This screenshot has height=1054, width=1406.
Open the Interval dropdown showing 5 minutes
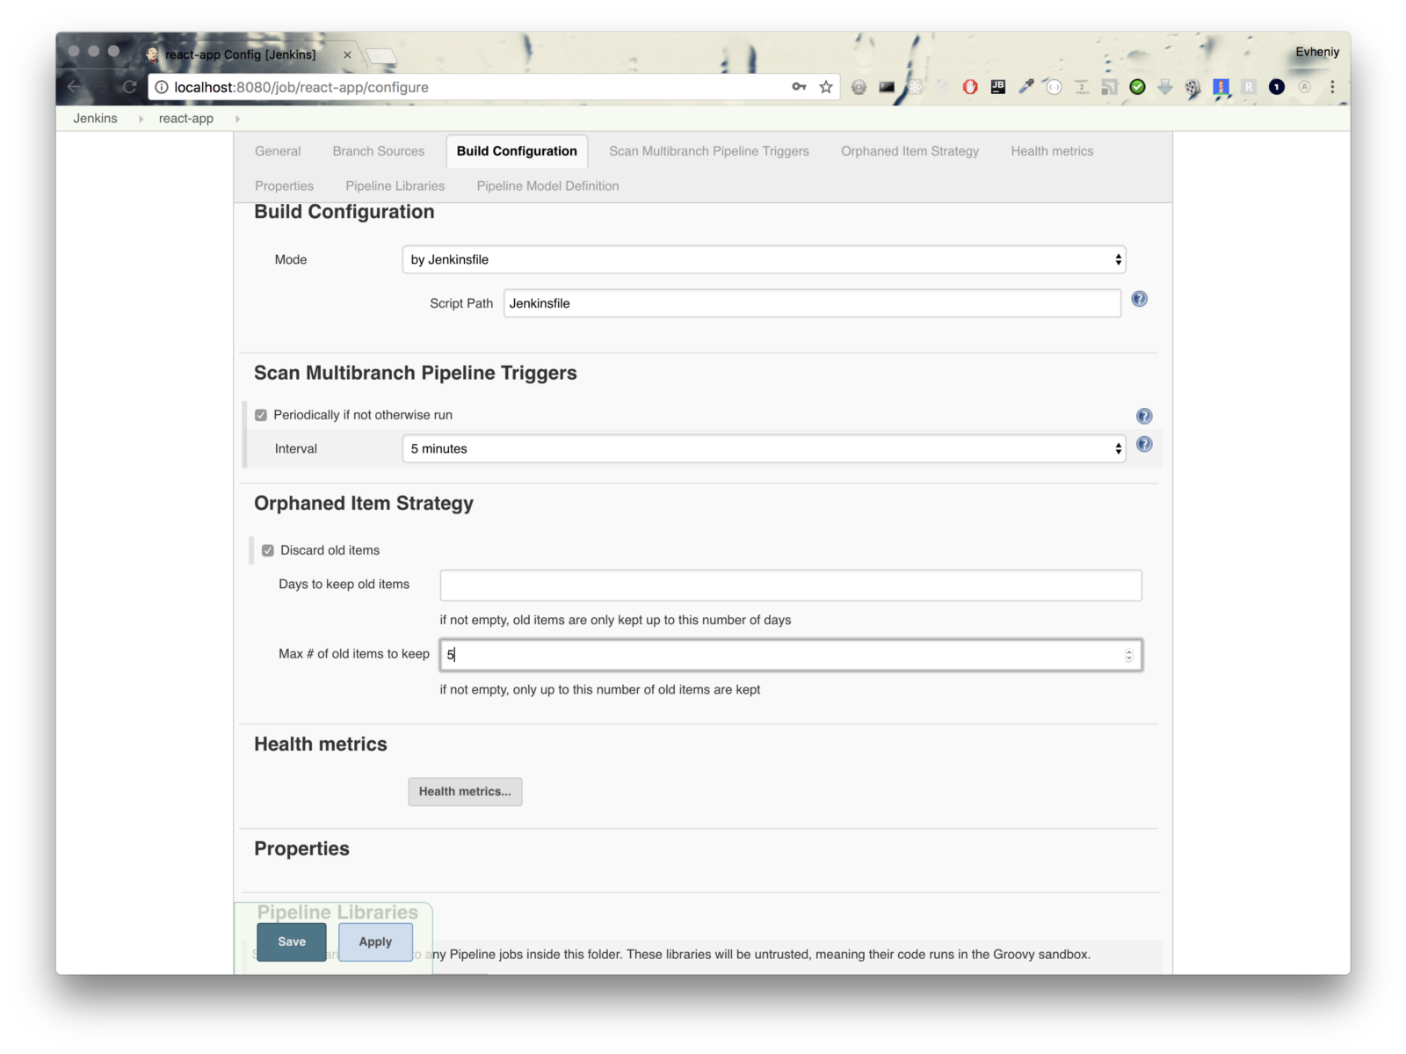(x=764, y=448)
